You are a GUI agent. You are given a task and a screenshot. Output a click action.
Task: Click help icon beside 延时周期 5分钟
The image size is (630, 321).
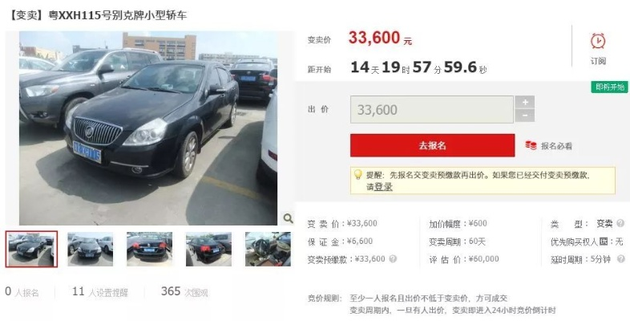point(620,259)
